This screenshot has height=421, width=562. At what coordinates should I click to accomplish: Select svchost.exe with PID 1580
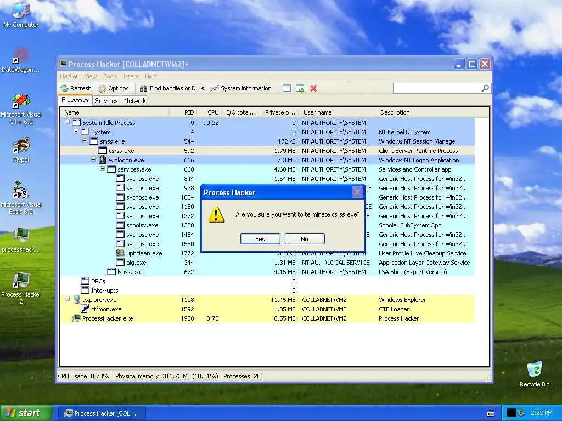point(267,244)
